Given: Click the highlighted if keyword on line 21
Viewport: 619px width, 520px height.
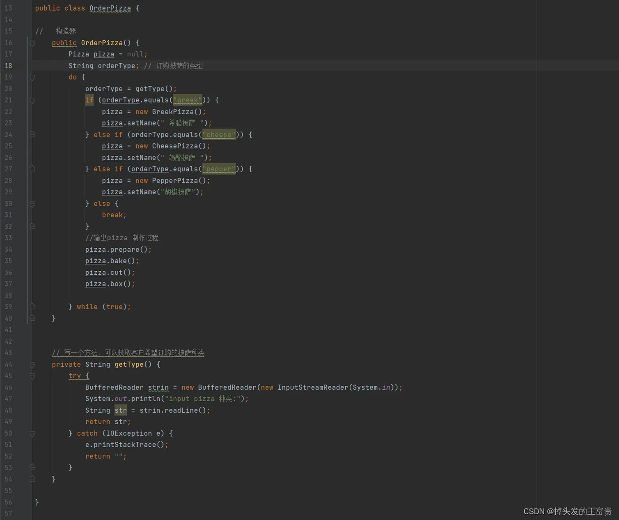Looking at the screenshot, I should [89, 100].
